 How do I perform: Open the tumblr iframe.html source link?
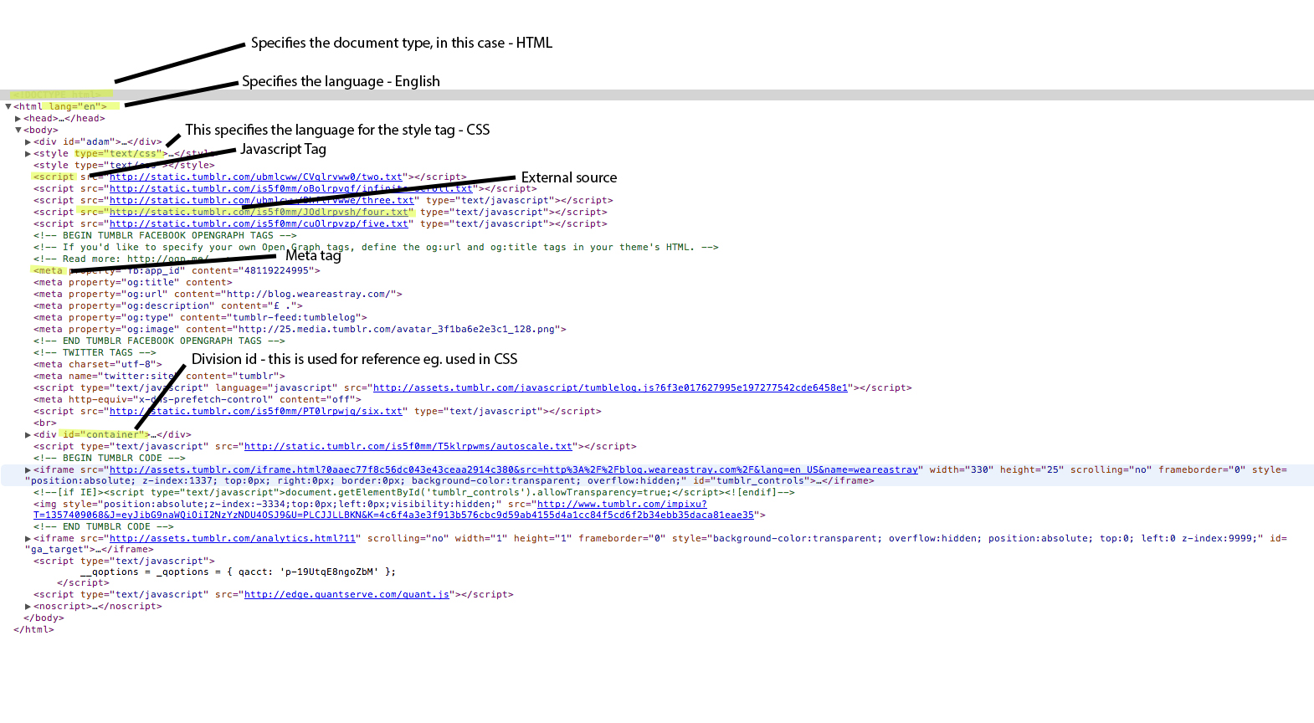click(x=514, y=469)
